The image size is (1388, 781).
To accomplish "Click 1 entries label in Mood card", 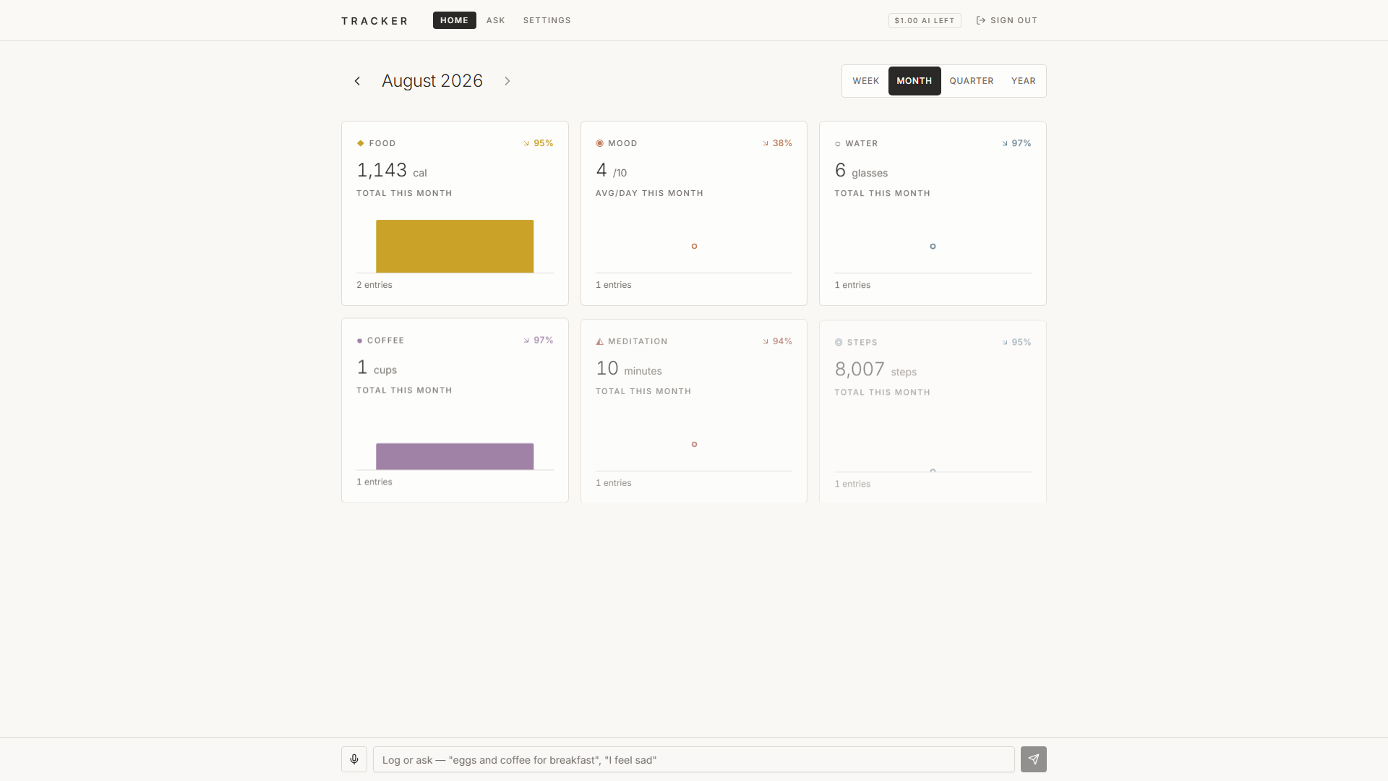I will pyautogui.click(x=614, y=285).
